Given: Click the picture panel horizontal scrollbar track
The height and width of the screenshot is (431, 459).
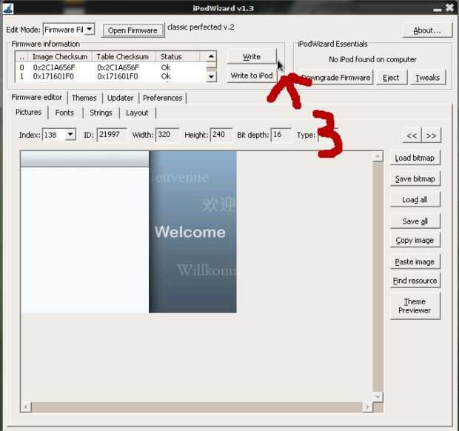Looking at the screenshot, I should pos(197,407).
